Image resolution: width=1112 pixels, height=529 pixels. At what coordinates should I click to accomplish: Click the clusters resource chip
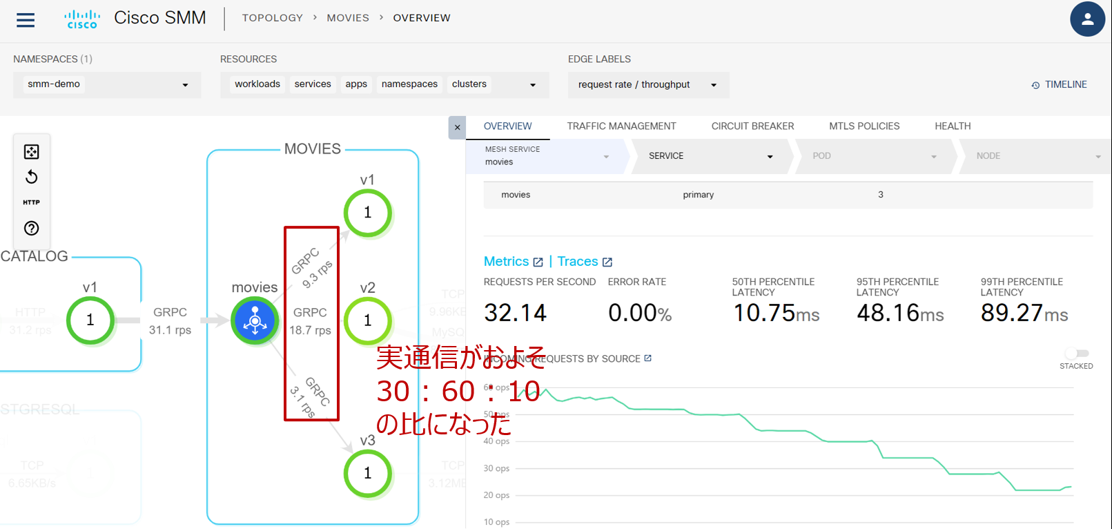click(x=469, y=84)
